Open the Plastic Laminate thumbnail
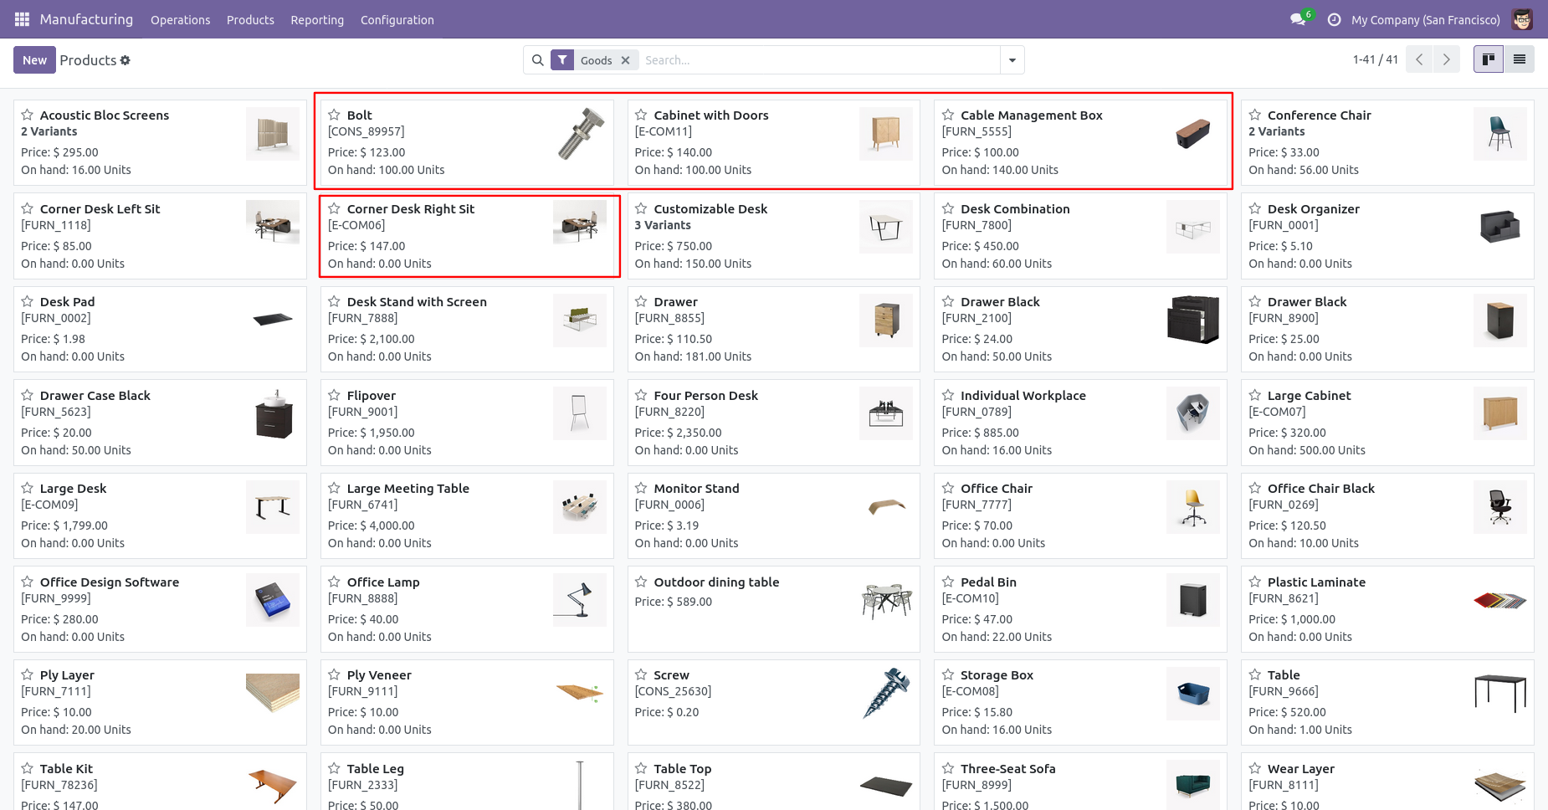Viewport: 1548px width, 810px height. click(x=1500, y=600)
